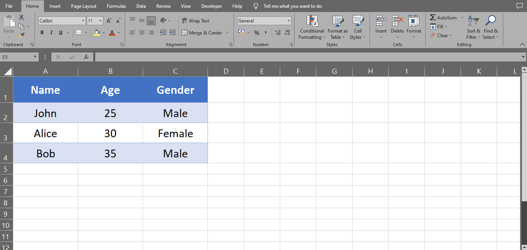Select cell containing Alice

(x=45, y=133)
